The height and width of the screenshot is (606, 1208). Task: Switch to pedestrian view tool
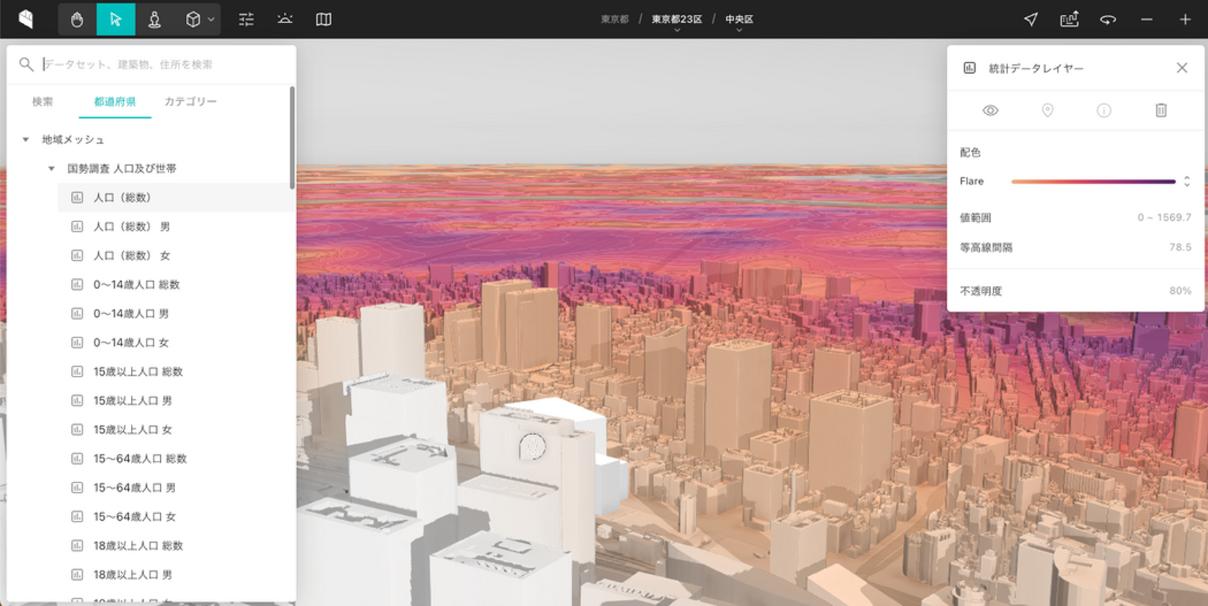[x=154, y=19]
